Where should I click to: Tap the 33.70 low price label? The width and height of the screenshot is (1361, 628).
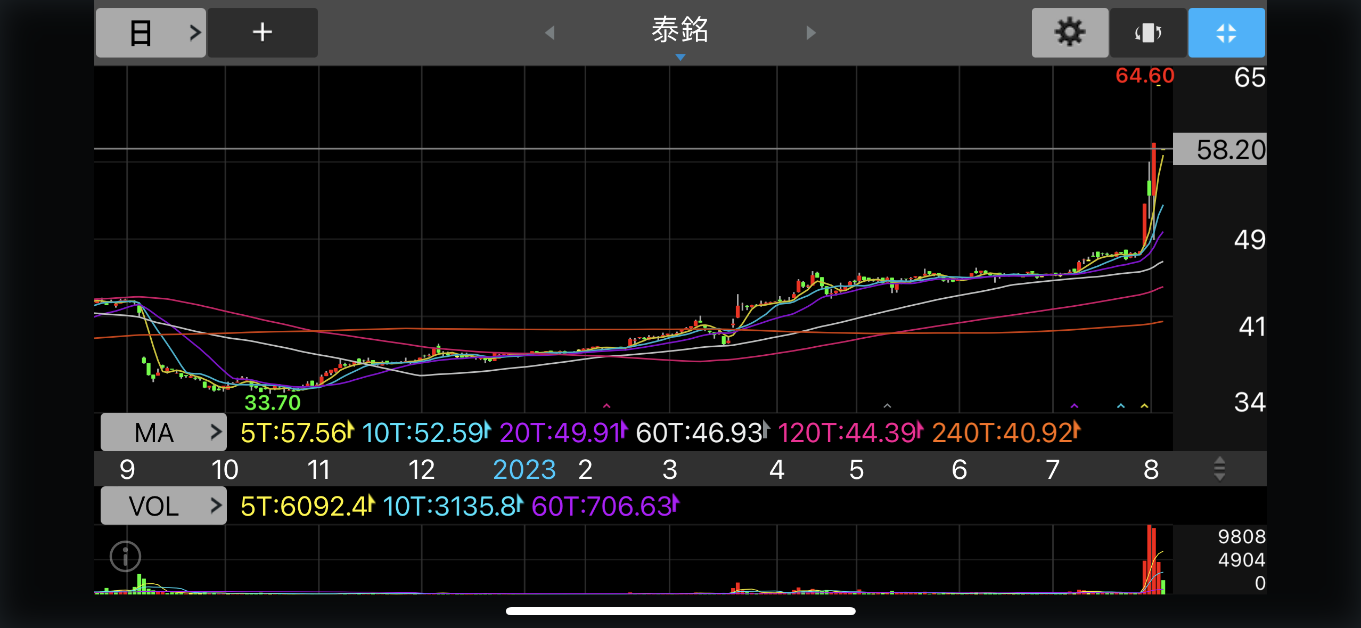tap(273, 402)
